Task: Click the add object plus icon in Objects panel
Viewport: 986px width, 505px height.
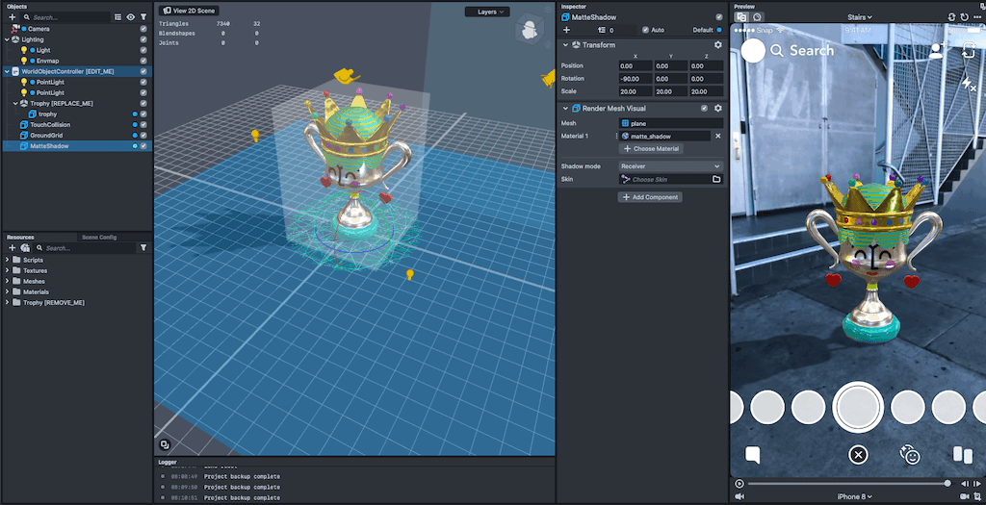Action: [12, 17]
